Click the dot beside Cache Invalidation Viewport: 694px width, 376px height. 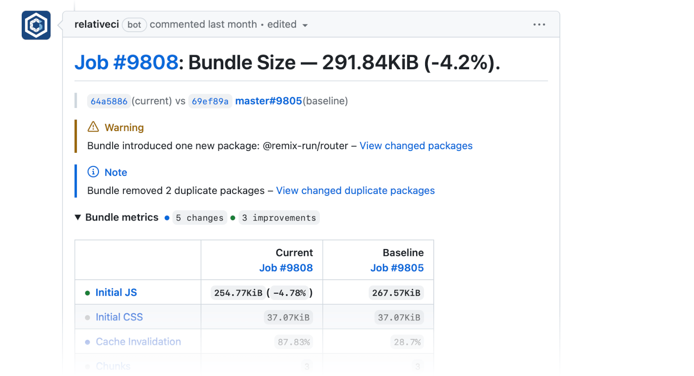(x=88, y=342)
